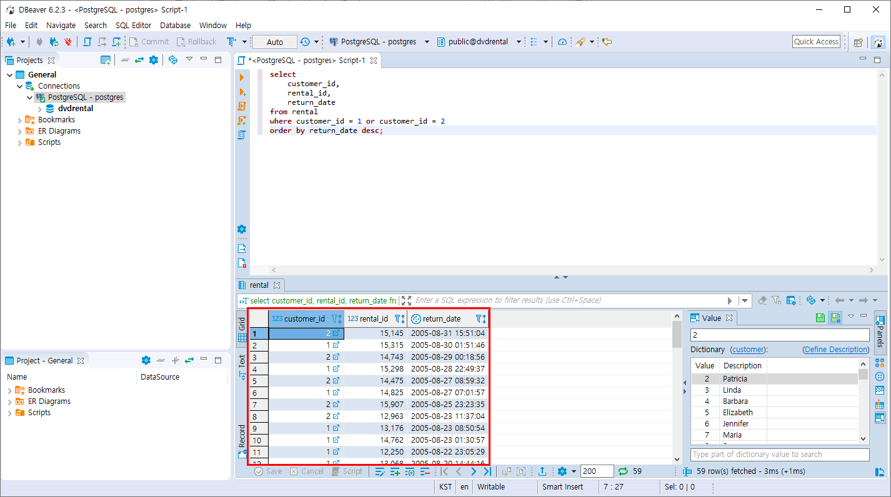Click the Add row icon below grid
The width and height of the screenshot is (891, 497).
click(395, 471)
